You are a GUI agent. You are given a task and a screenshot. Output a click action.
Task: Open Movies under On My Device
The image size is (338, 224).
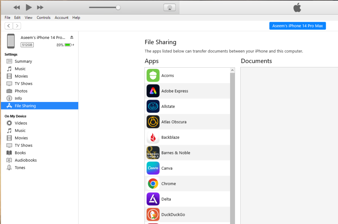click(40, 138)
